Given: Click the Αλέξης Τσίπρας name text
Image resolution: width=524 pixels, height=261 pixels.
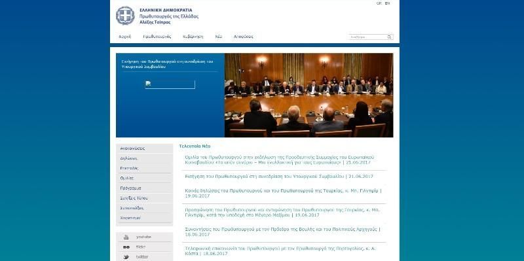Looking at the screenshot, I should (155, 22).
